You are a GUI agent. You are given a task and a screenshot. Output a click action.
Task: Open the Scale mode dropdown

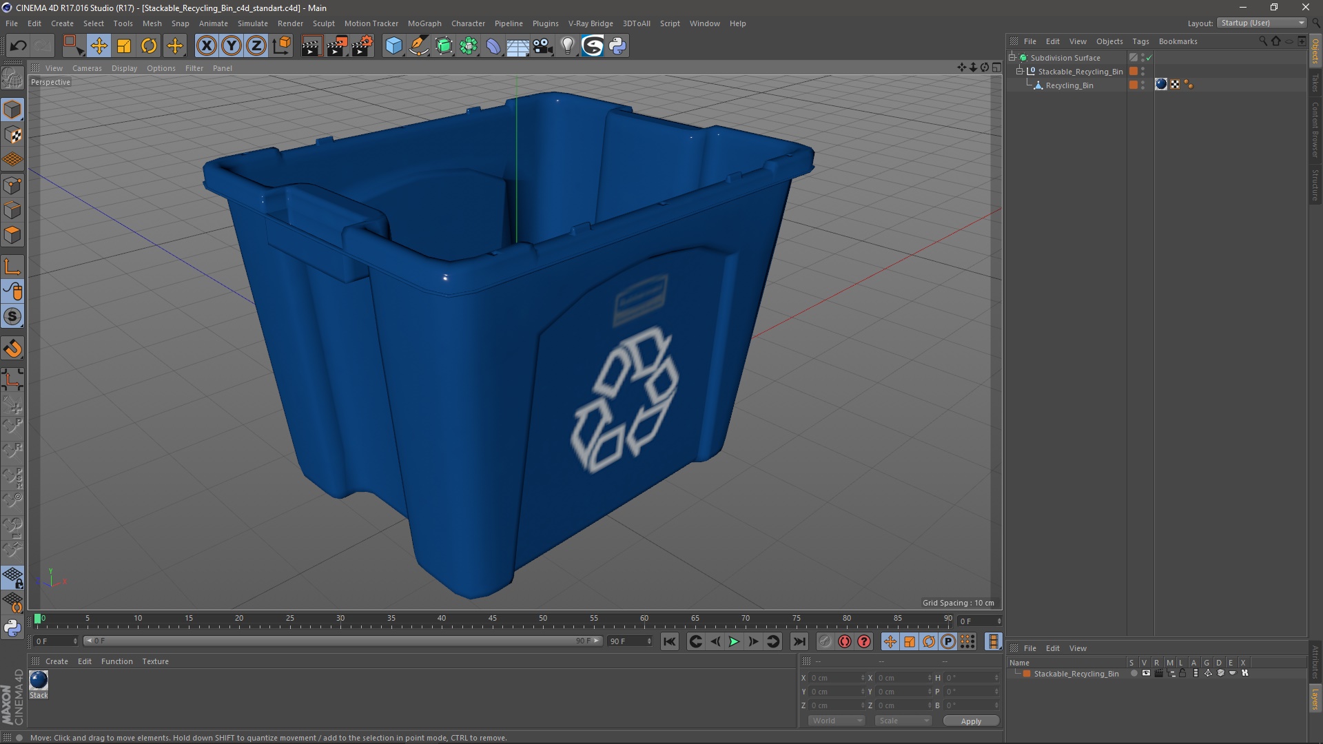pyautogui.click(x=903, y=721)
